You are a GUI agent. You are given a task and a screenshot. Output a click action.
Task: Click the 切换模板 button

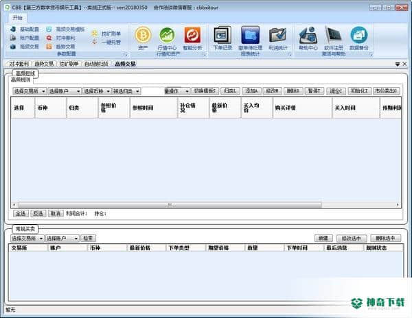coord(205,91)
